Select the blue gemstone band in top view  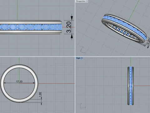(x=31, y=27)
